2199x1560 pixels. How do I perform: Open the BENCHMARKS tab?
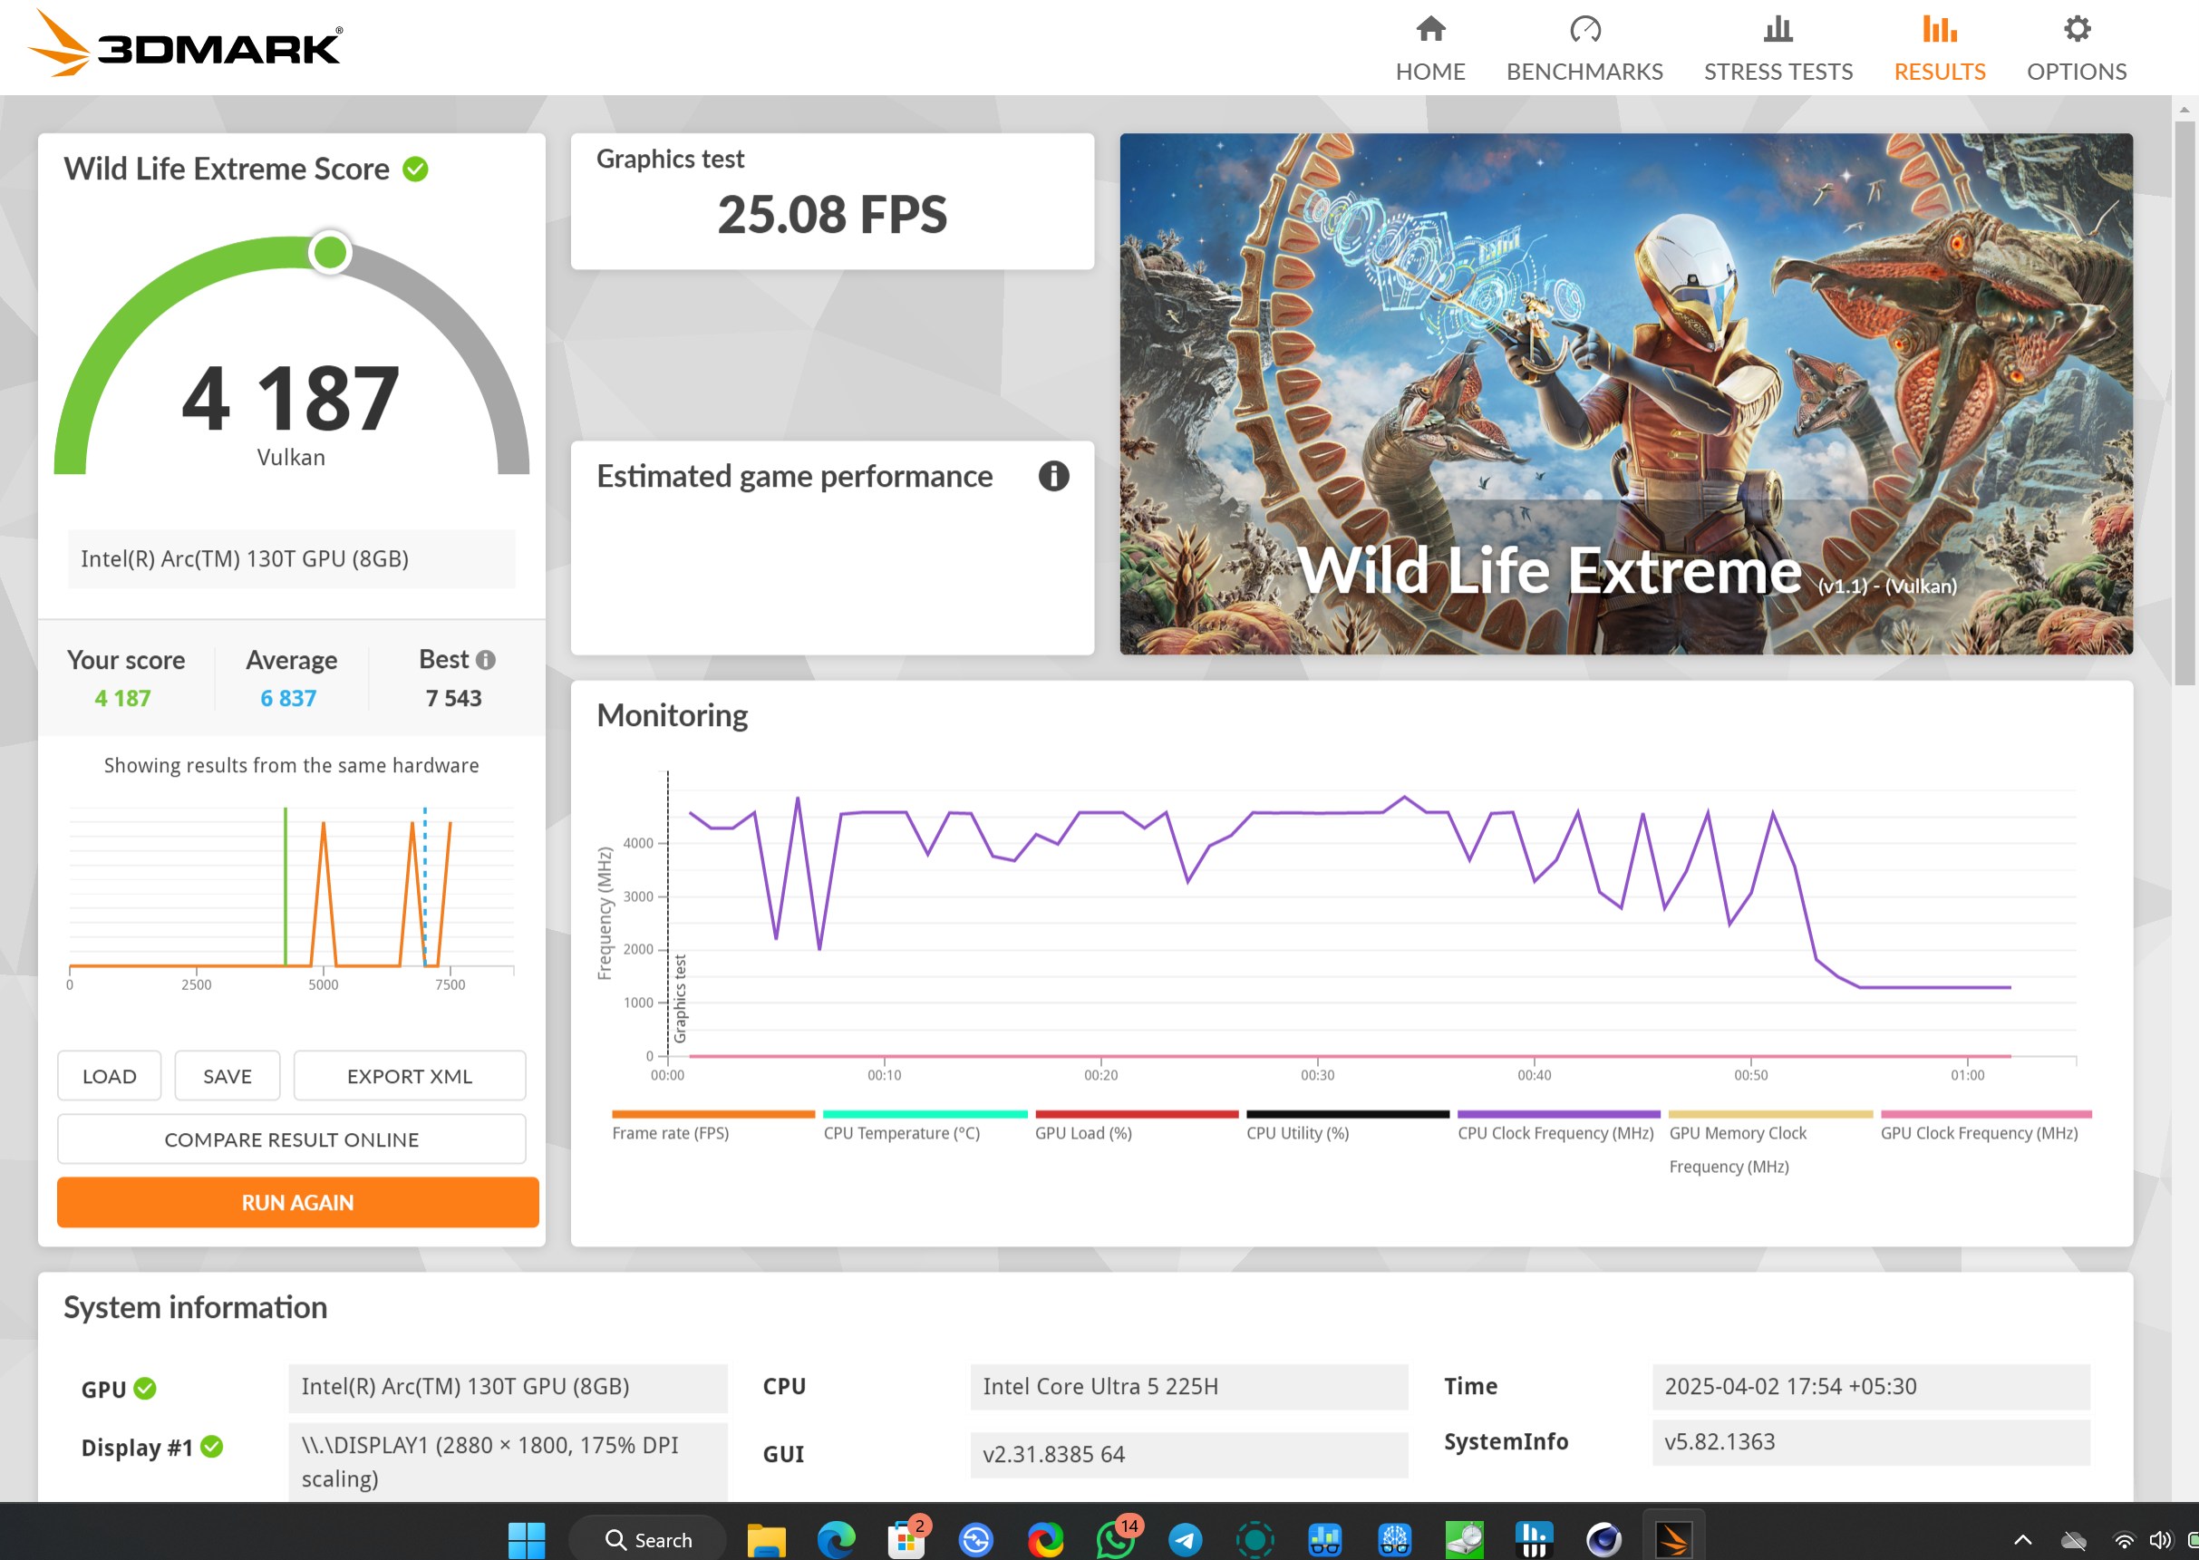click(1584, 48)
